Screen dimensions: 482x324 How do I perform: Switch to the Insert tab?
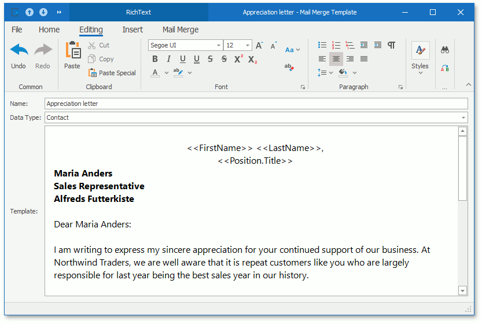[133, 30]
